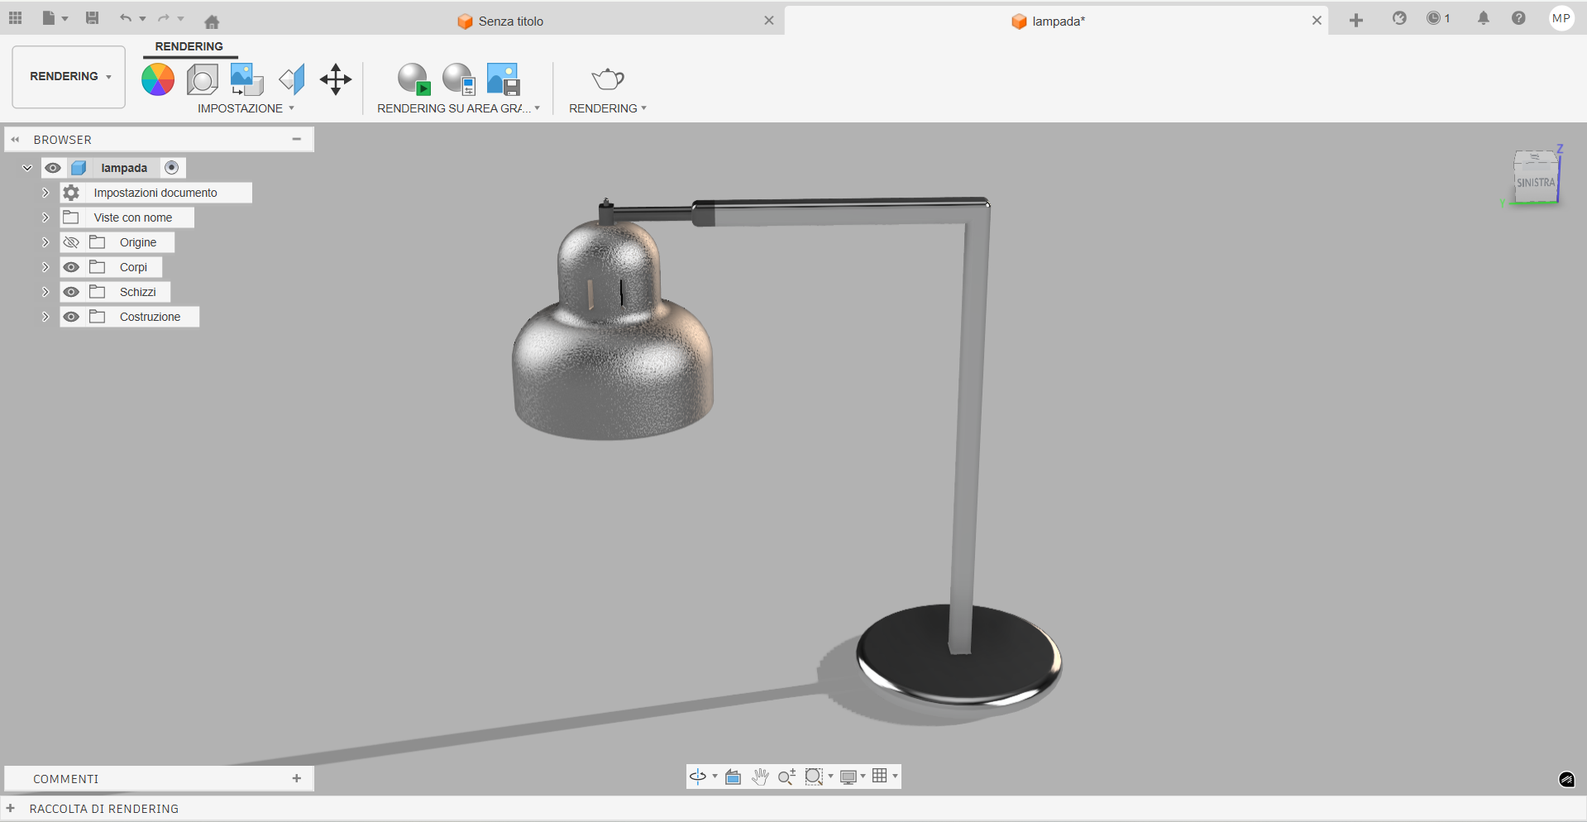
Task: Select the Zoom magnifier tool
Action: click(786, 777)
